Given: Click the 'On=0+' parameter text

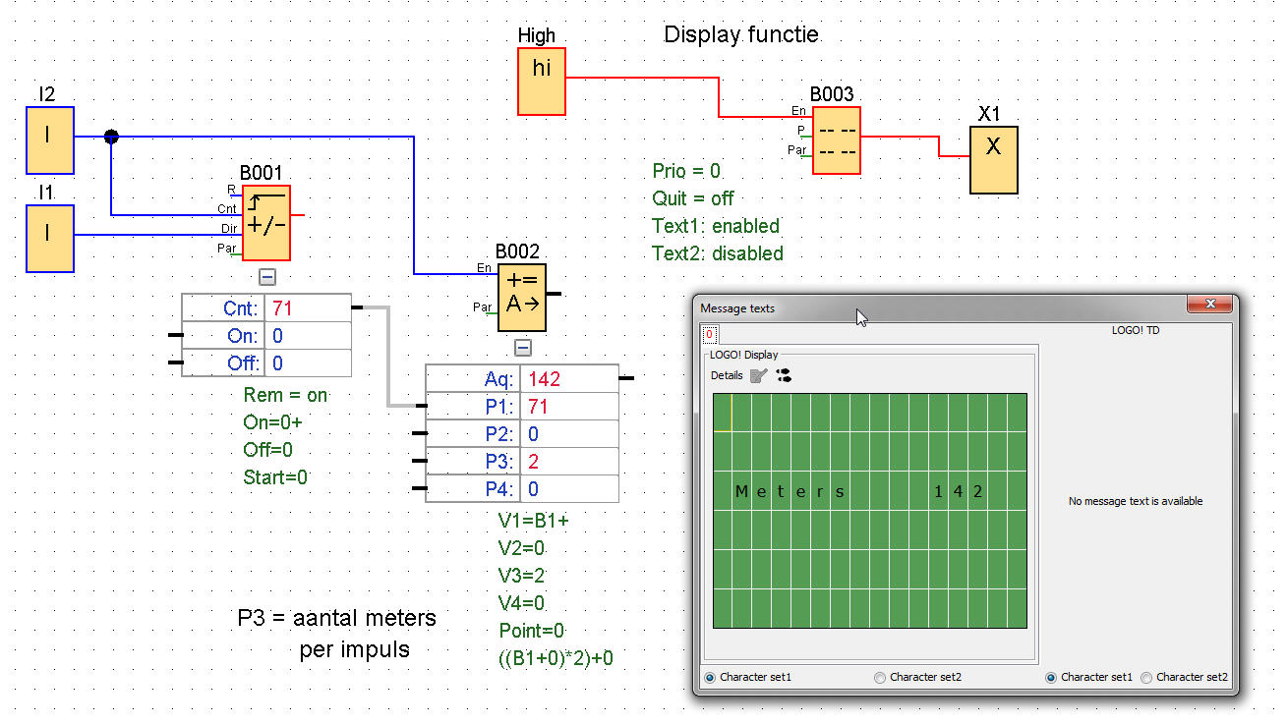Looking at the screenshot, I should point(272,422).
